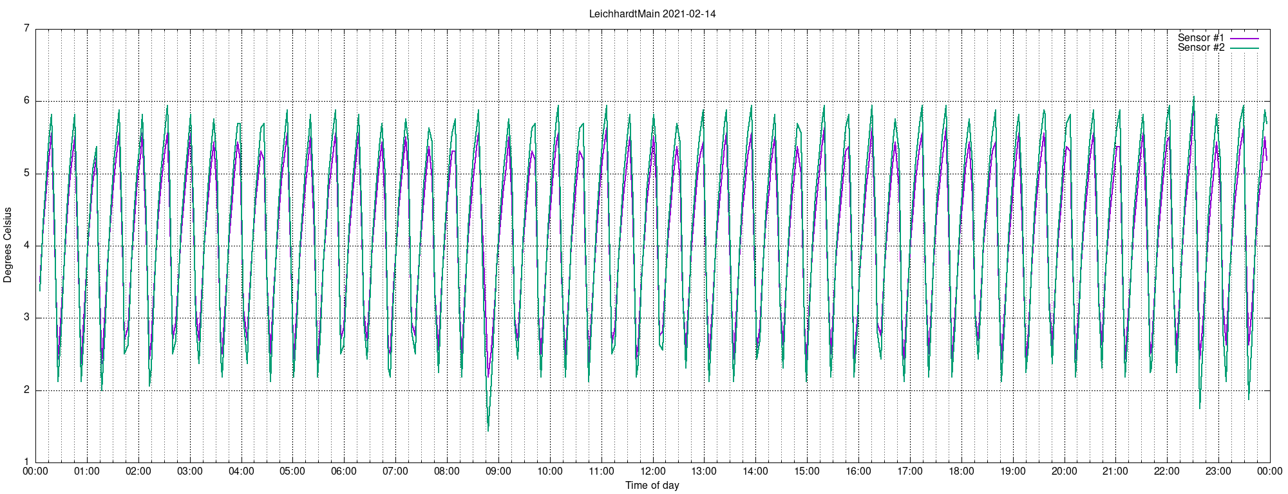The image size is (1288, 494).
Task: Click the 15:00 time tick label
Action: [807, 471]
